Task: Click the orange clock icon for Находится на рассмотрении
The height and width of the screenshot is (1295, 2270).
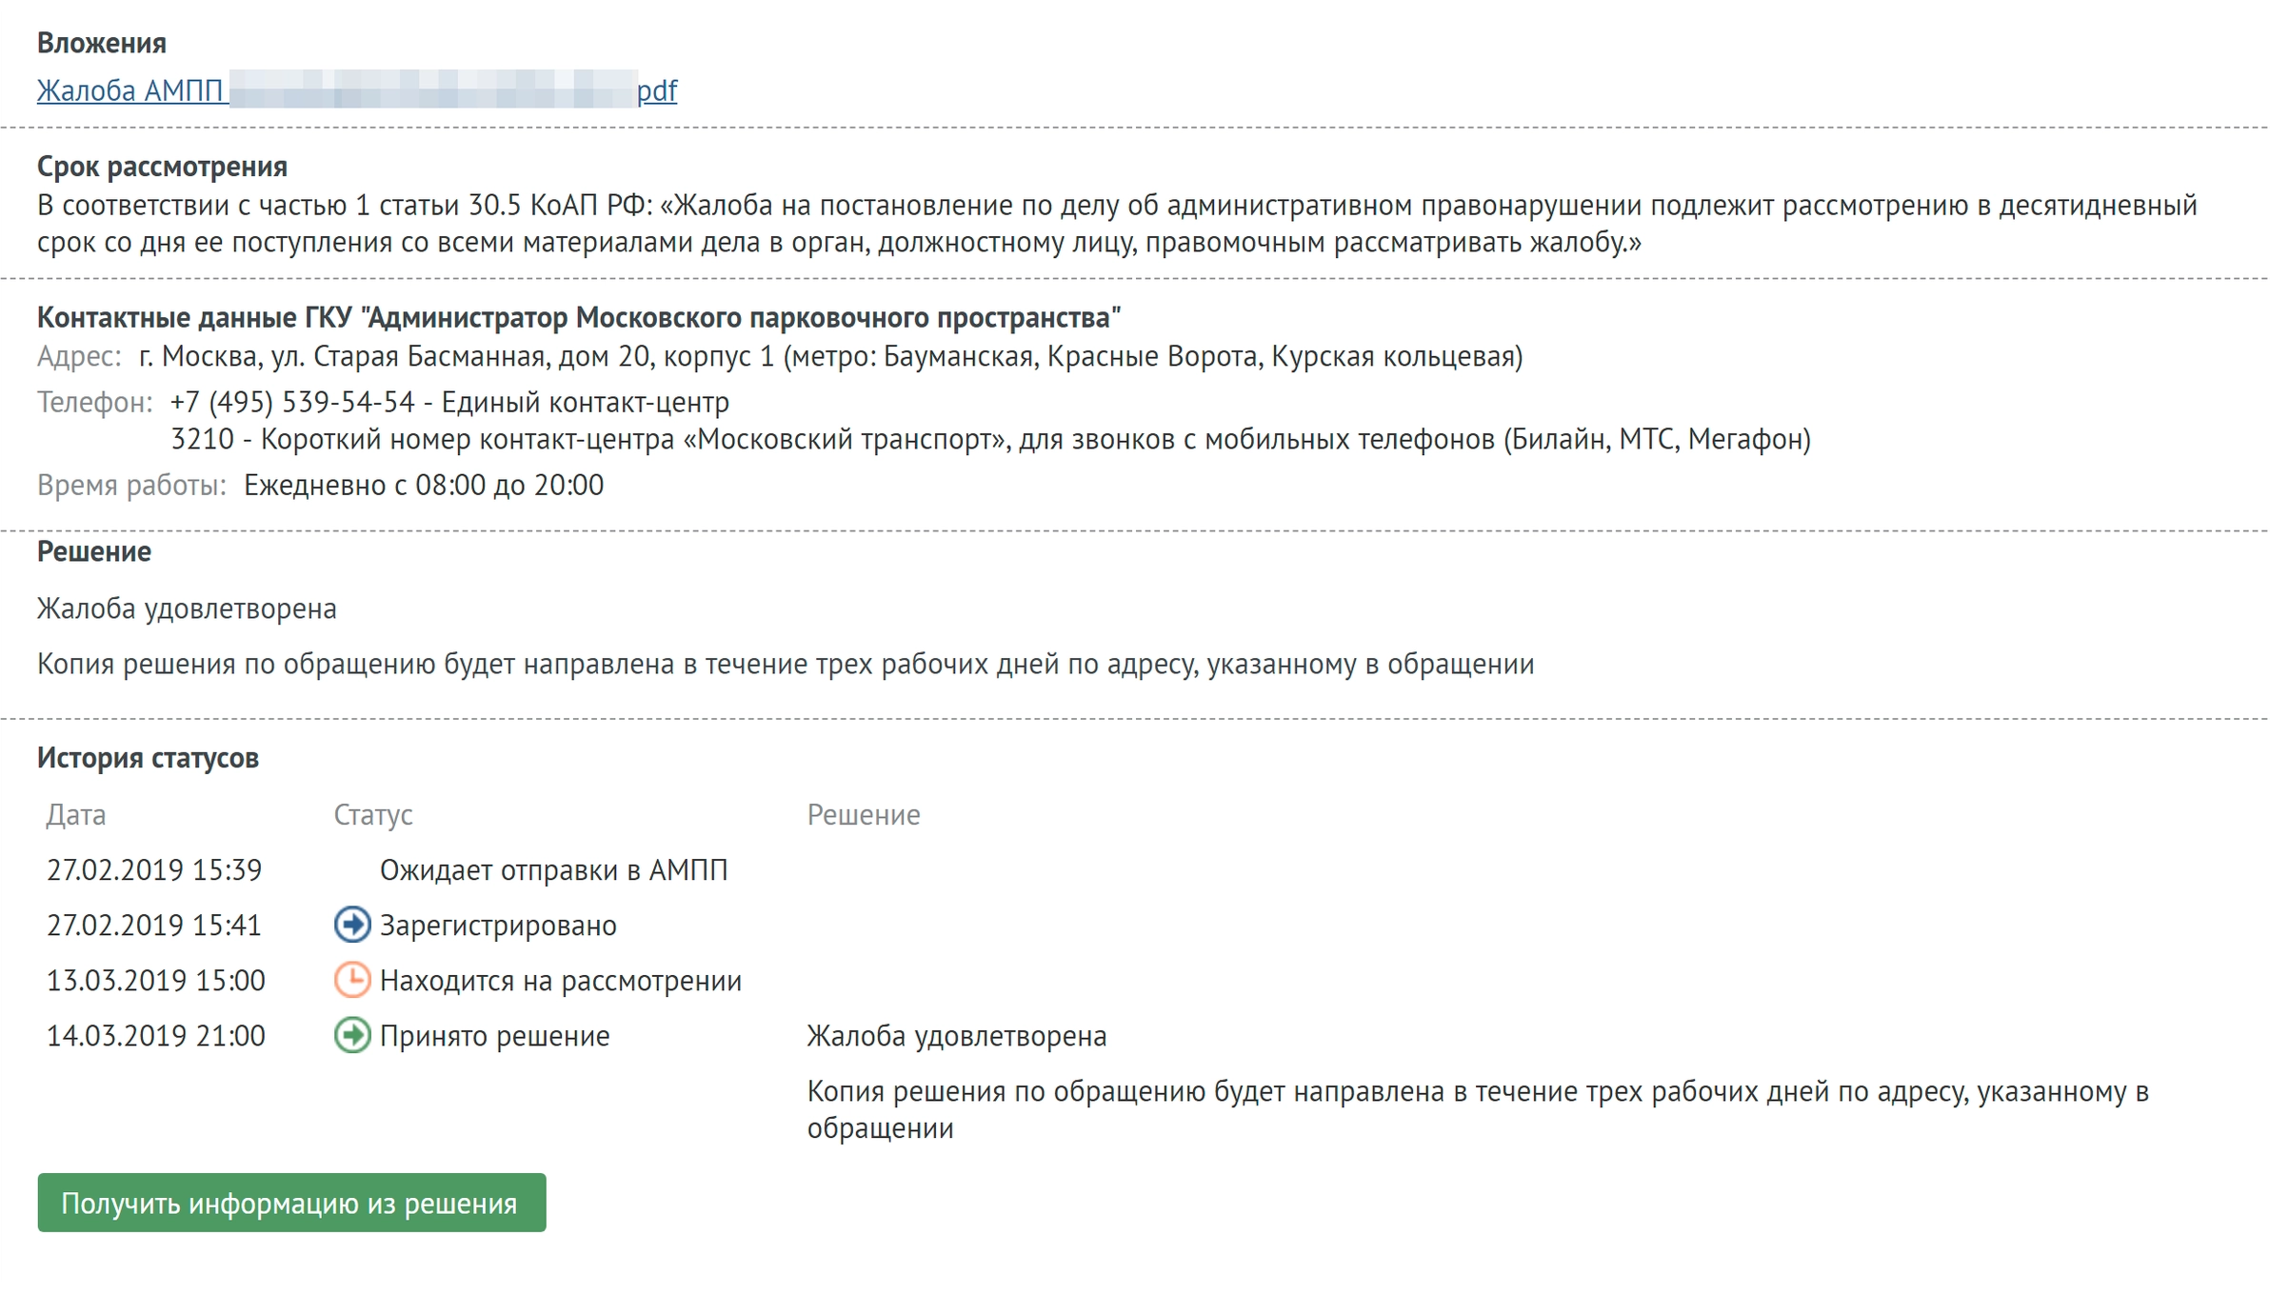Action: 352,980
